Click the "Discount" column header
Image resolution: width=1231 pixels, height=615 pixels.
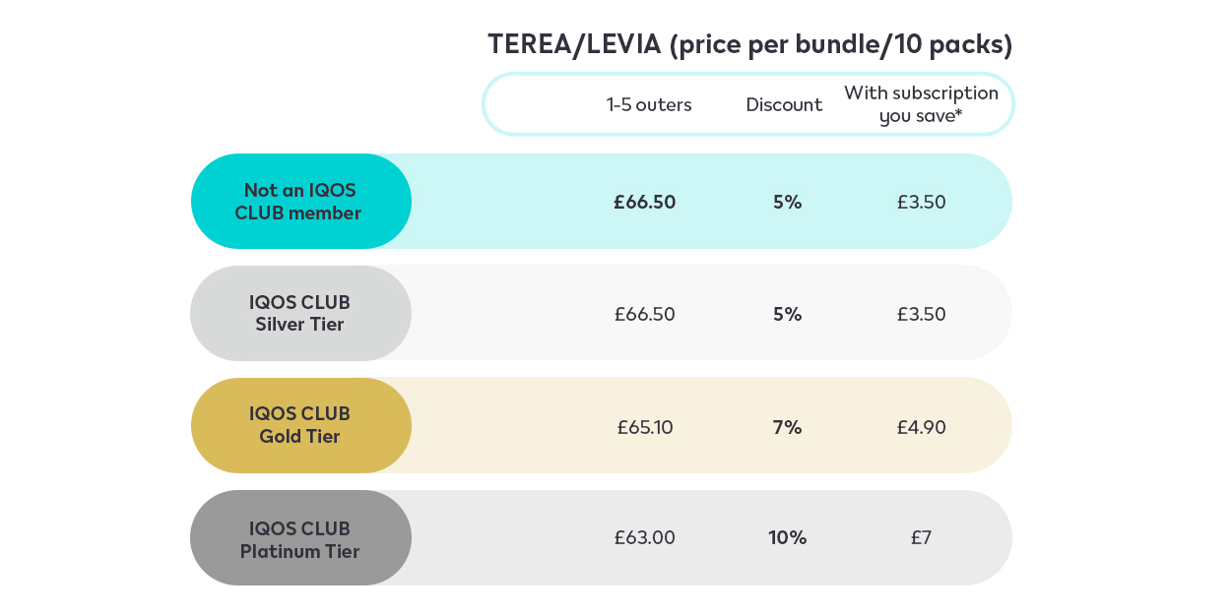click(x=784, y=105)
